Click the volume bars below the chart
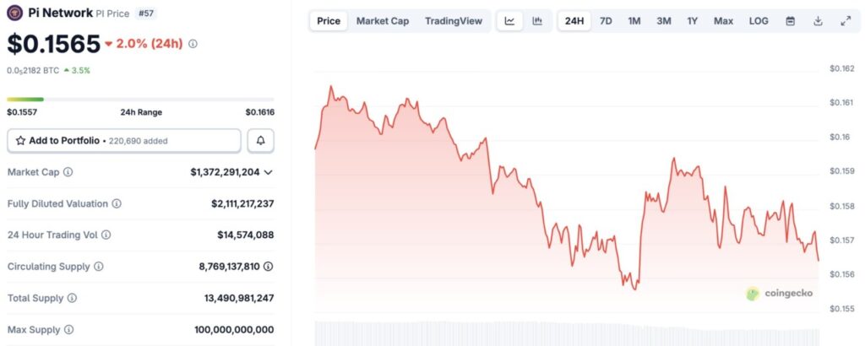 click(x=566, y=334)
